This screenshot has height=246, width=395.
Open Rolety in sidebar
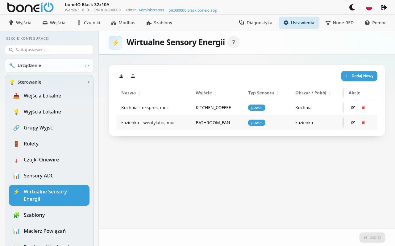click(x=49, y=144)
